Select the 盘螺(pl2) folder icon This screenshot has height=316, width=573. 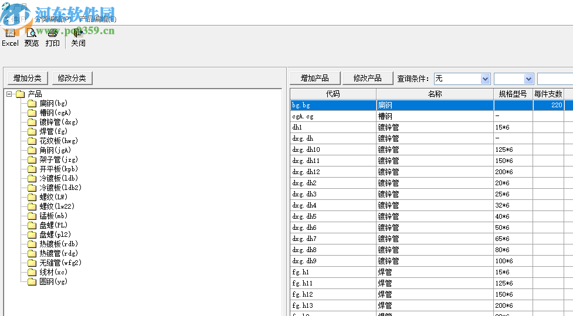pos(32,235)
